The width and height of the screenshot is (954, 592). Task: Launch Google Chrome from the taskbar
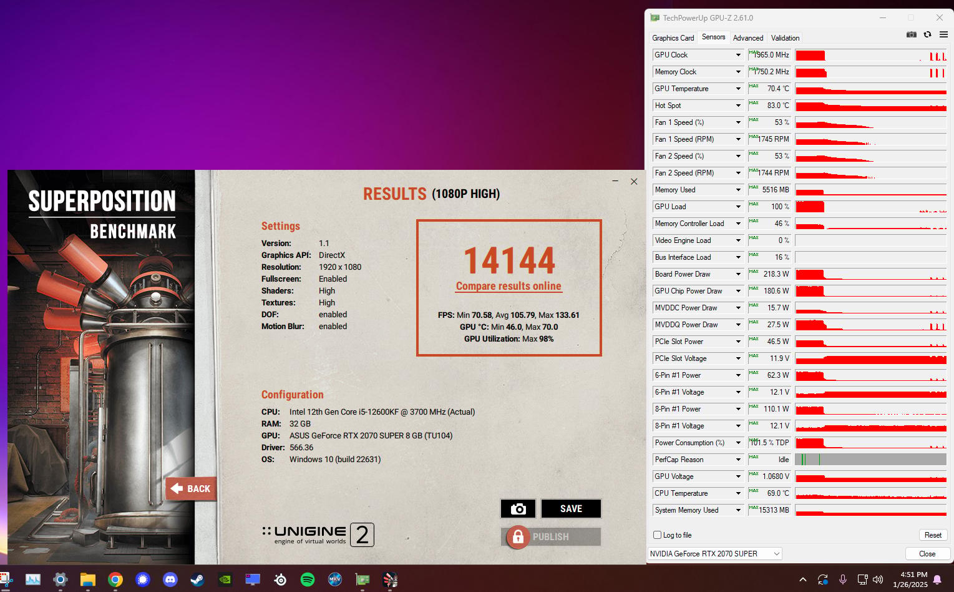click(115, 580)
